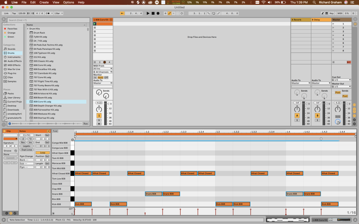Click the Arrangement Record button
Viewport: 359px width, 224px height.
coord(158,13)
